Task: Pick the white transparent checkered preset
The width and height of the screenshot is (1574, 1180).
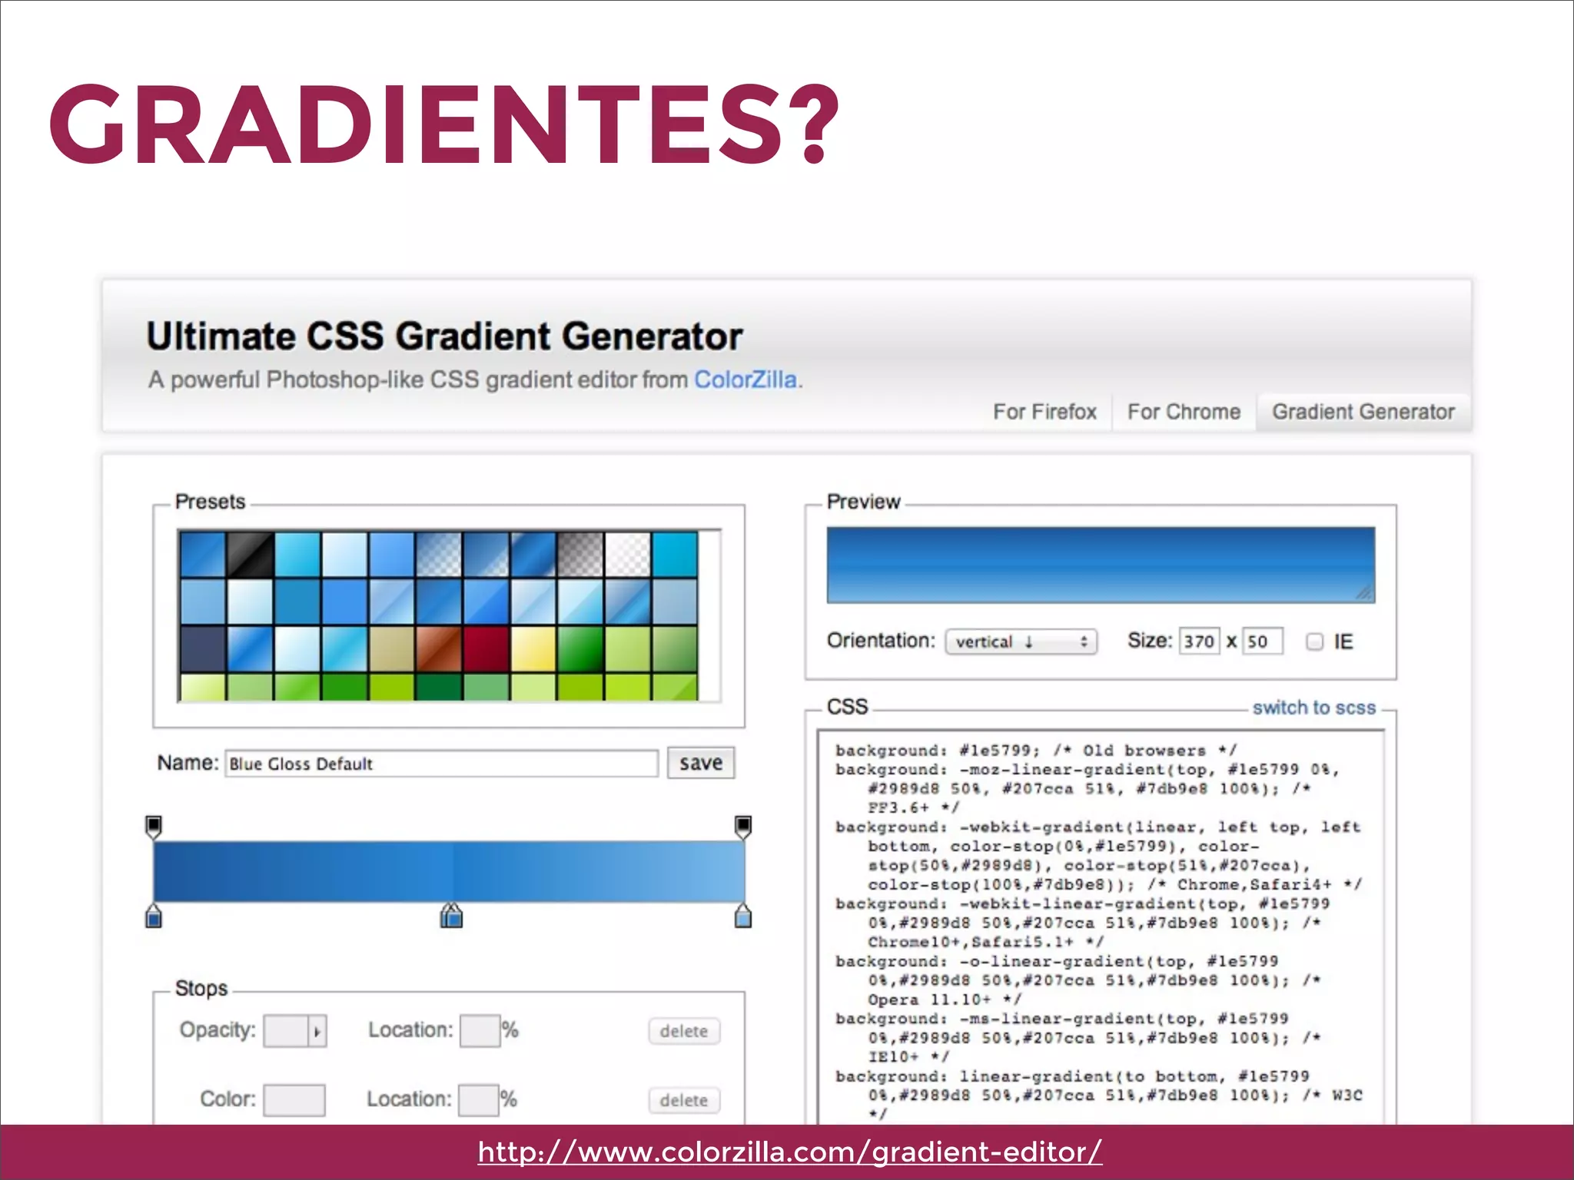Action: 627,555
